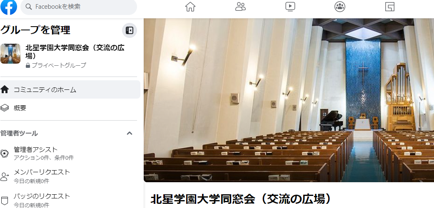Open the Friends icon in top bar
Screen dimensions: 434x208
240,7
